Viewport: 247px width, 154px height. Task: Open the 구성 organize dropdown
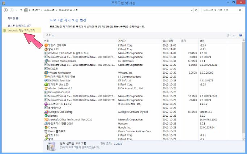click(x=50, y=35)
